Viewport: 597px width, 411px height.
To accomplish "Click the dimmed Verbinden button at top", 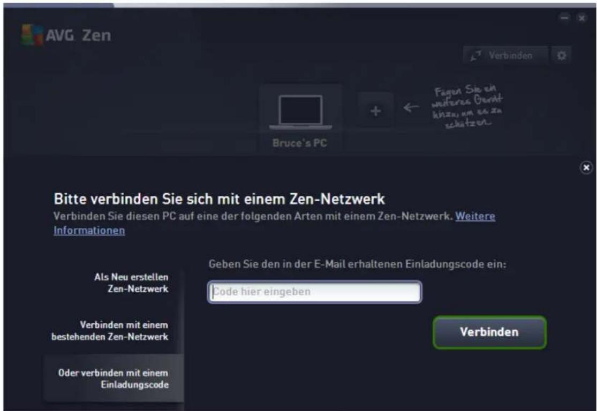I will pos(505,56).
